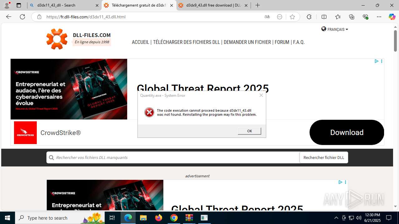Click the black Download ad button
Viewport: 399px width, 224px height.
tap(347, 132)
